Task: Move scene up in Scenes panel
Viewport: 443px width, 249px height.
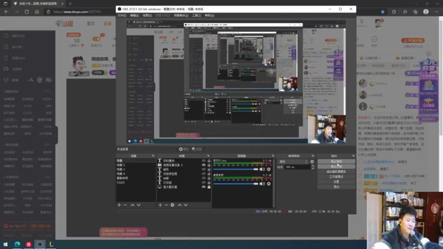Action: pyautogui.click(x=132, y=205)
